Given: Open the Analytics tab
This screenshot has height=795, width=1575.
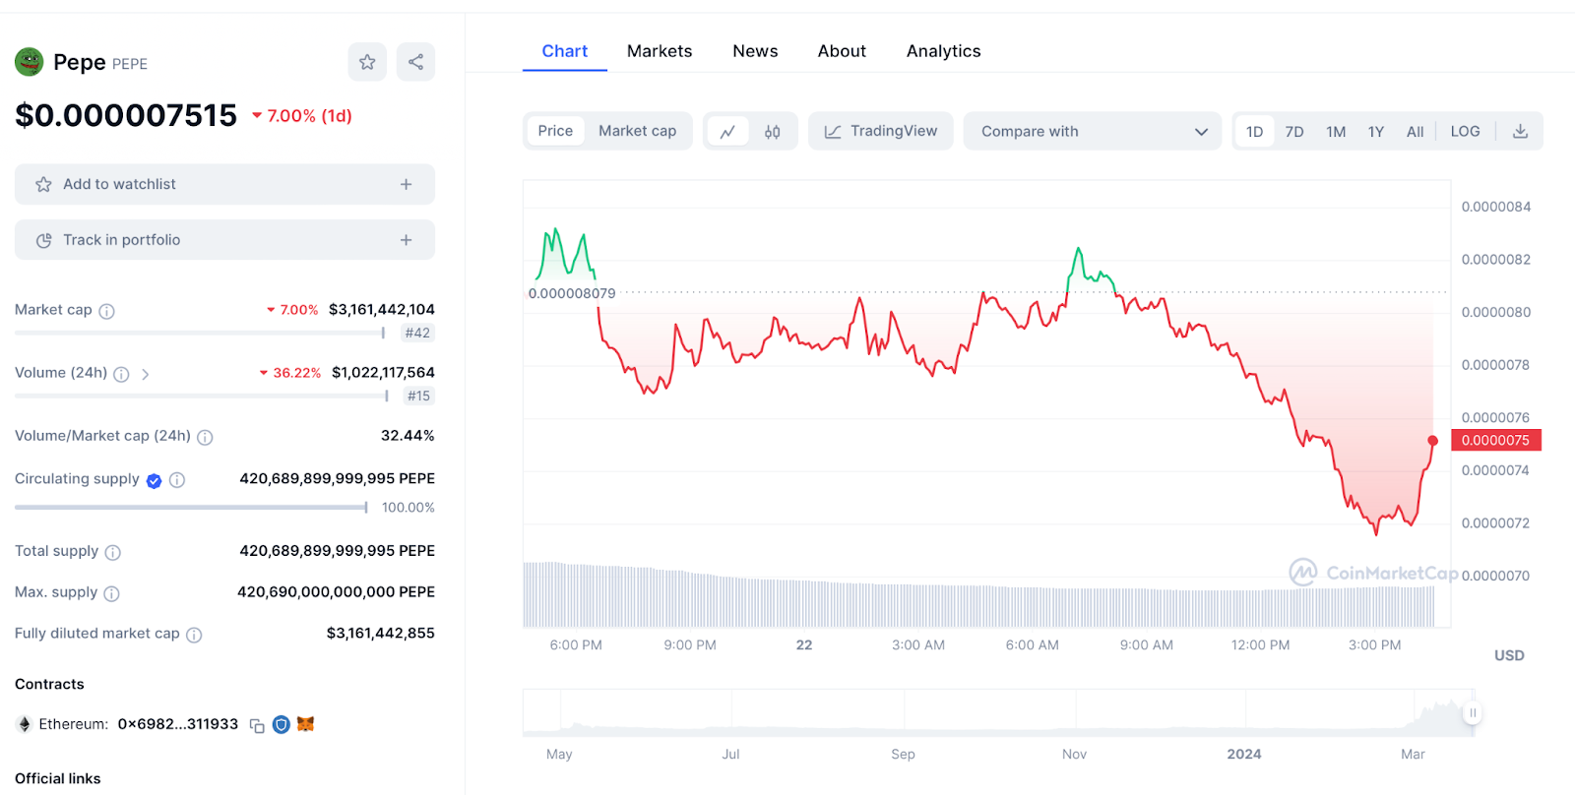Looking at the screenshot, I should 943,51.
